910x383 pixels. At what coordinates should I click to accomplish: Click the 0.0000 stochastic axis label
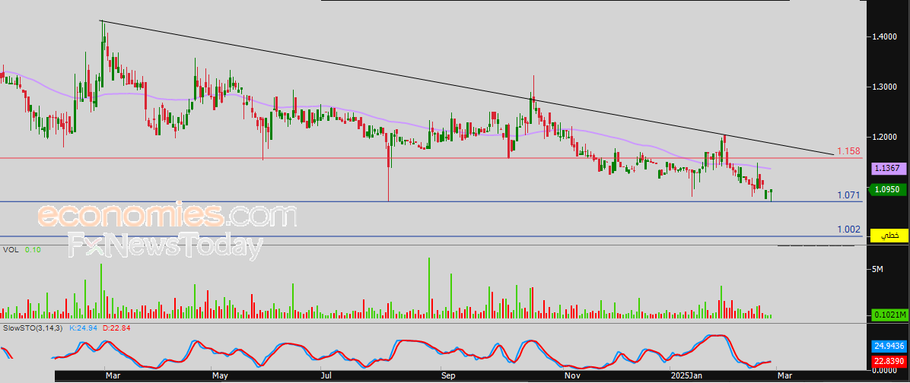coord(883,369)
